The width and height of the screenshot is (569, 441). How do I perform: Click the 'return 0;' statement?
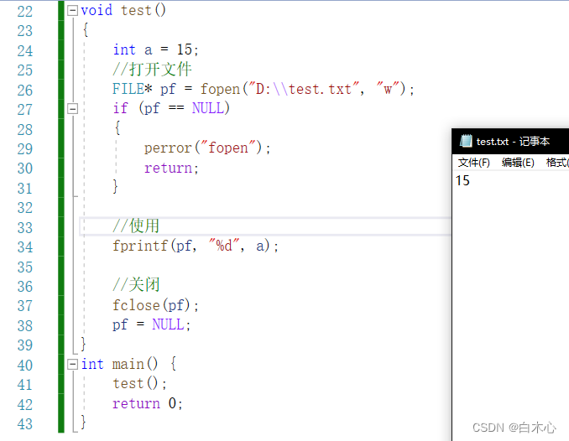[148, 403]
